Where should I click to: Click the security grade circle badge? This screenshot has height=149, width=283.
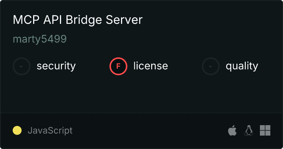(x=22, y=66)
